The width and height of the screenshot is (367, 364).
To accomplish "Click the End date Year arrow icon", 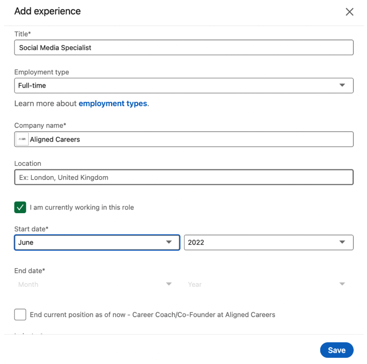I will coord(342,284).
